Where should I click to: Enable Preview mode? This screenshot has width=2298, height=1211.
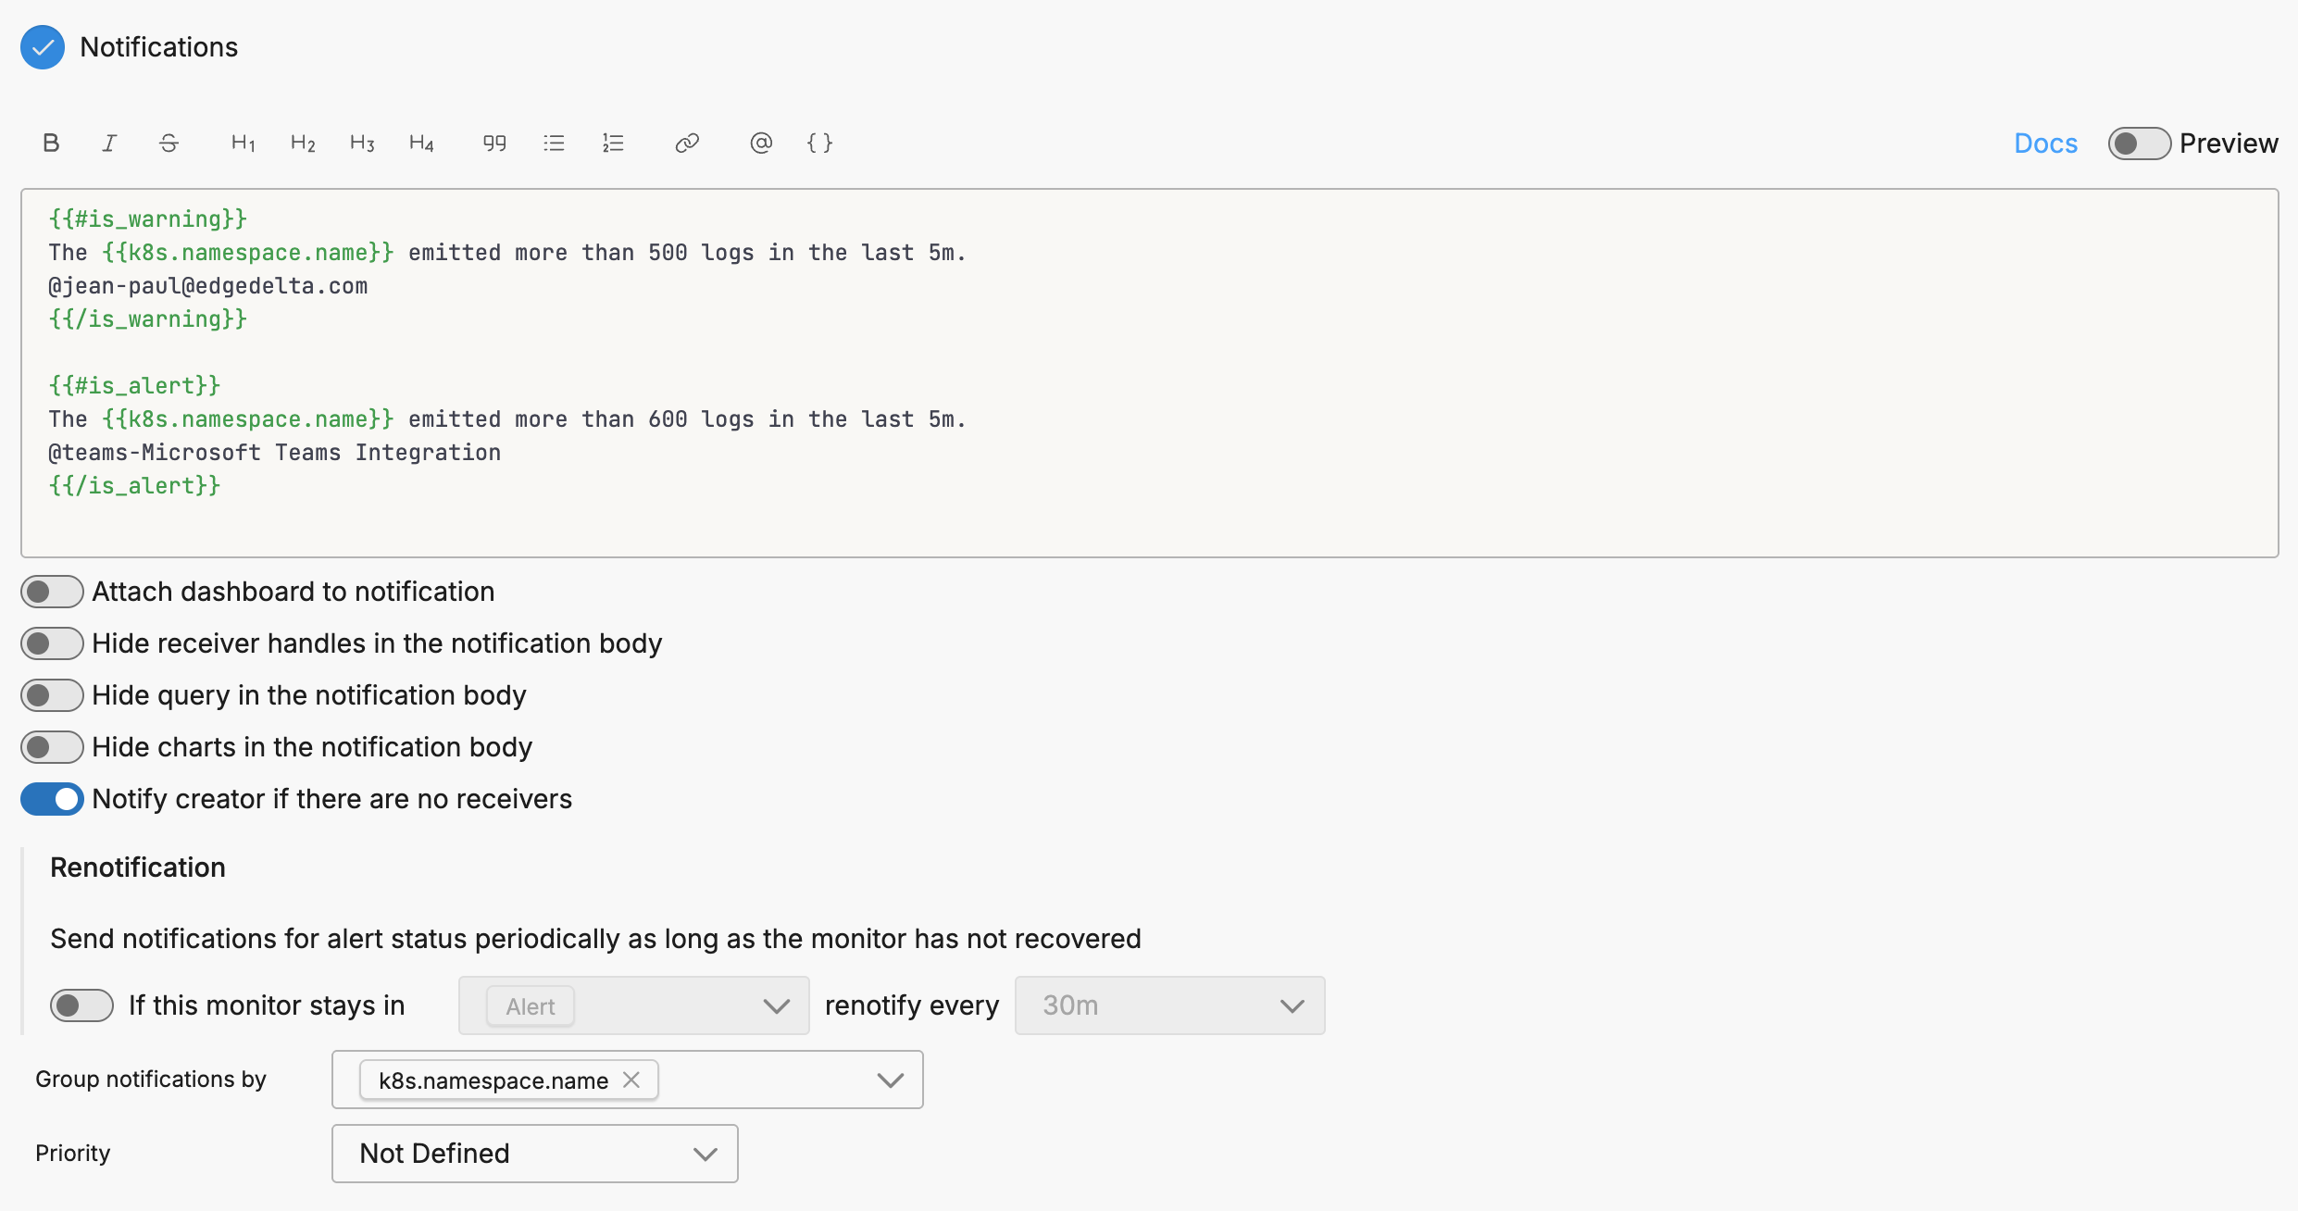point(2139,143)
